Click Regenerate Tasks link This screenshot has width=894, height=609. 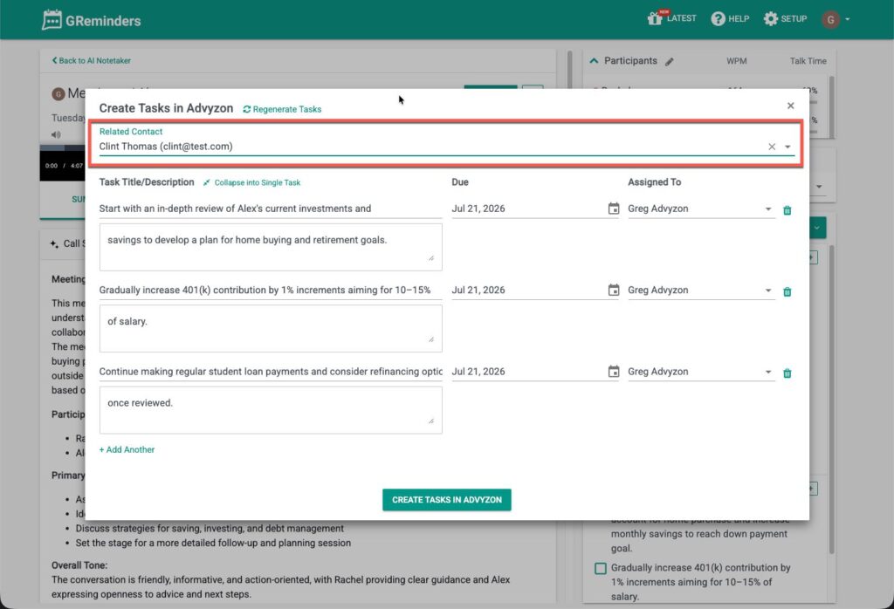pyautogui.click(x=282, y=109)
